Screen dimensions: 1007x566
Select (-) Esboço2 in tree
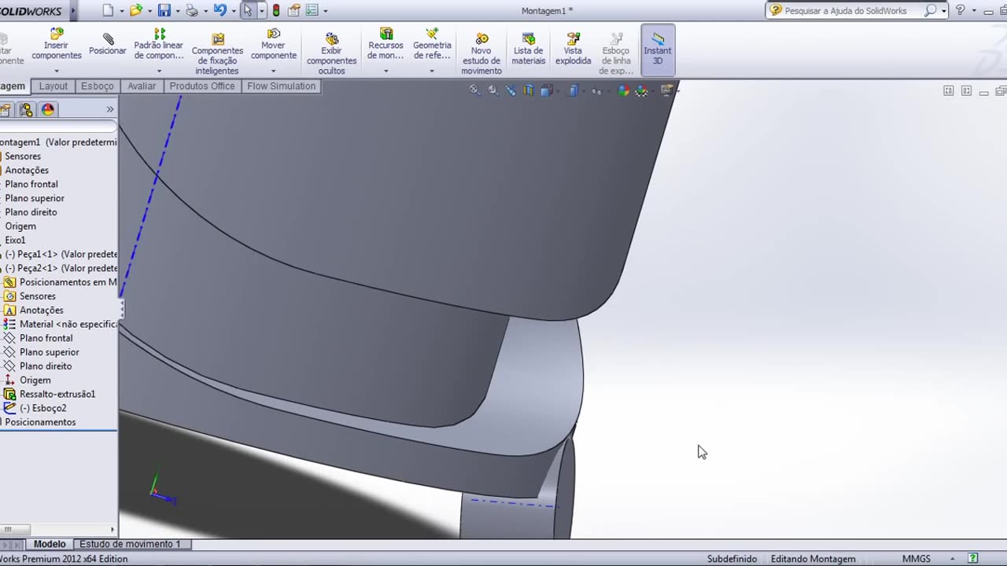(x=35, y=408)
